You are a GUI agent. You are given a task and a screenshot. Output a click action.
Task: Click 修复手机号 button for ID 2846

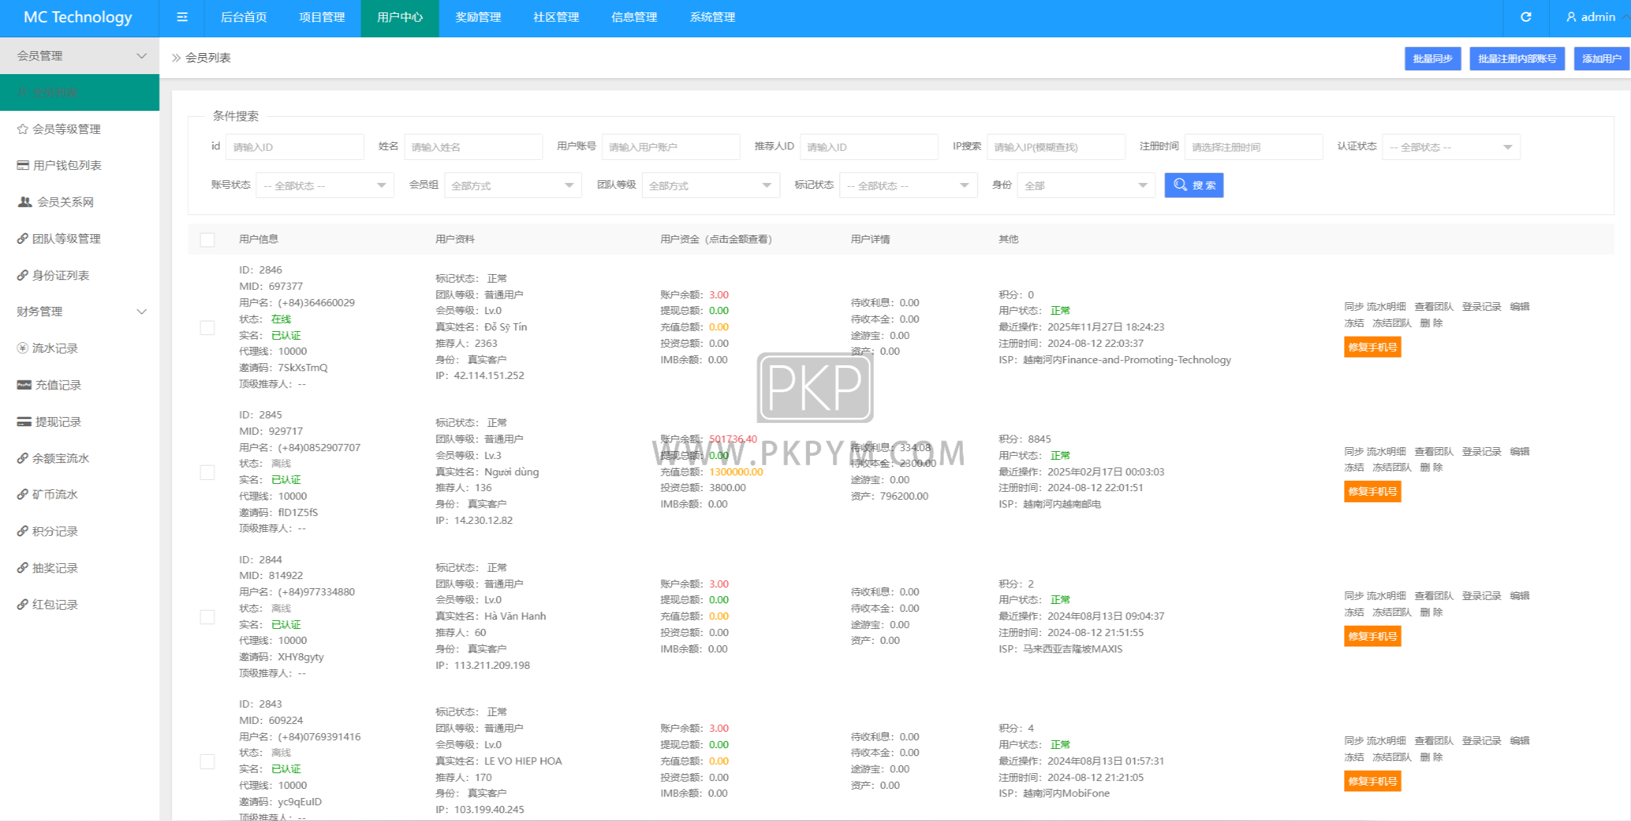(1372, 347)
